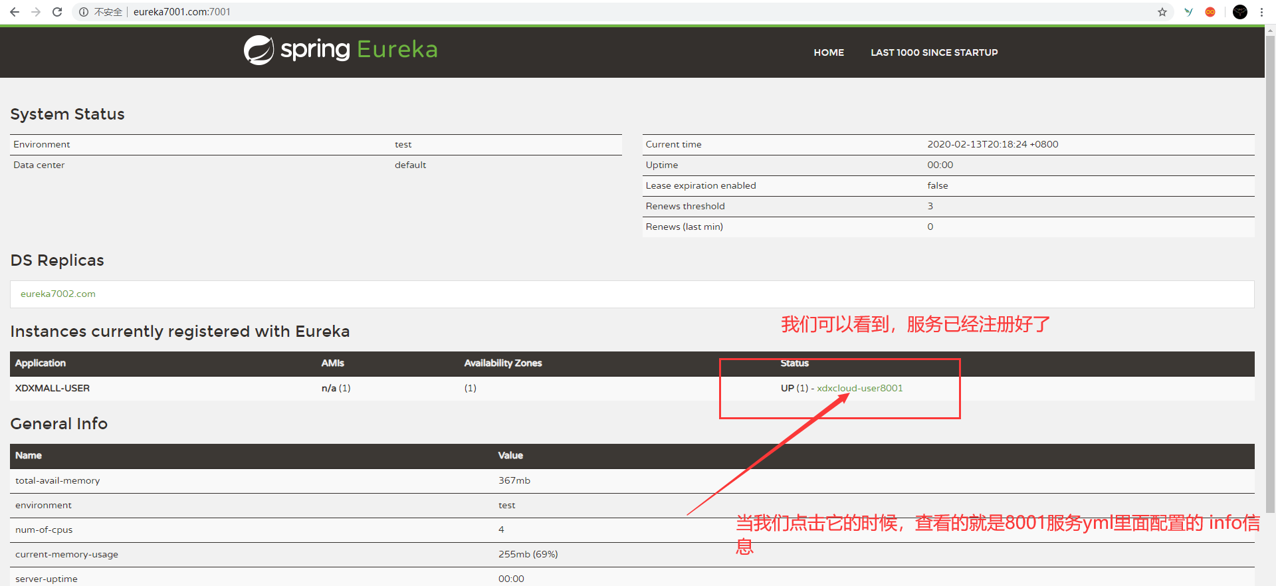Viewport: 1276px width, 586px height.
Task: Click the 367mb value
Action: pyautogui.click(x=514, y=480)
